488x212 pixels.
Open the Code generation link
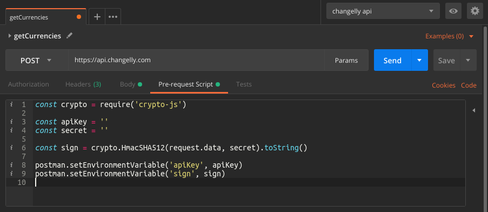pyautogui.click(x=469, y=85)
